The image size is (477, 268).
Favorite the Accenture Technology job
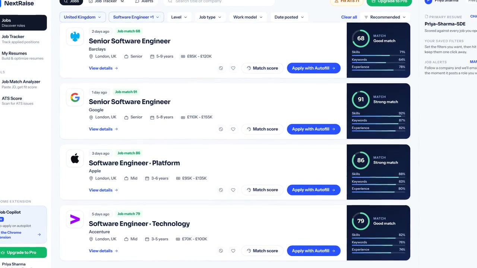[233, 251]
